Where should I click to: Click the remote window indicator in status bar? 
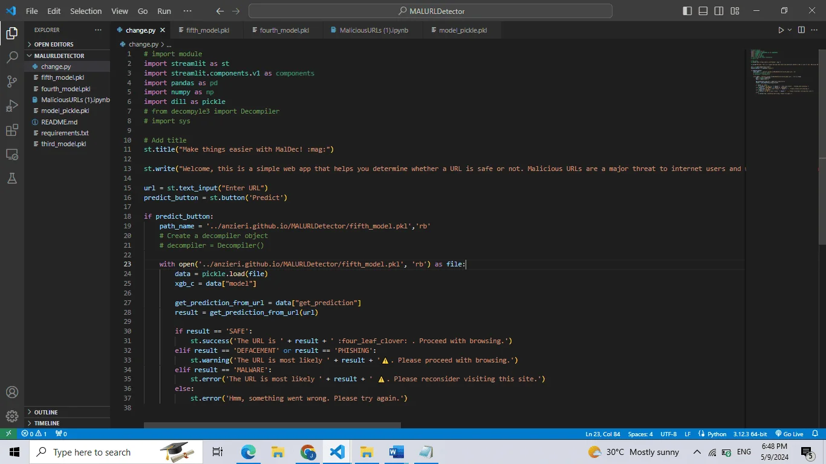pos(8,434)
